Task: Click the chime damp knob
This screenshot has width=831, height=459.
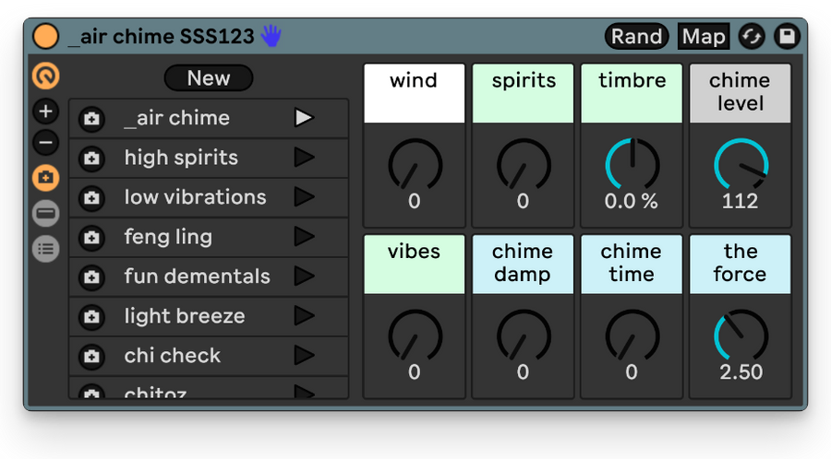Action: 524,335
